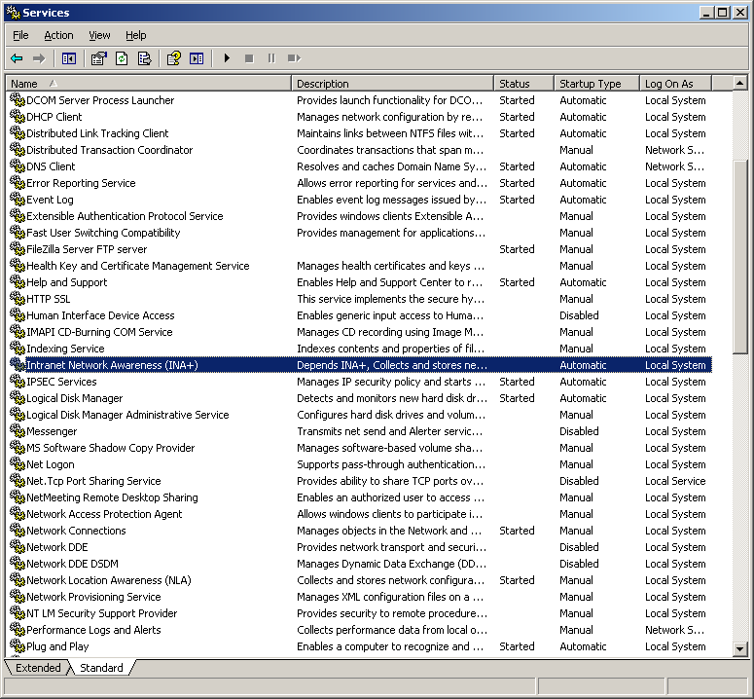Click the gear icon beside Indexing Service

coord(18,349)
